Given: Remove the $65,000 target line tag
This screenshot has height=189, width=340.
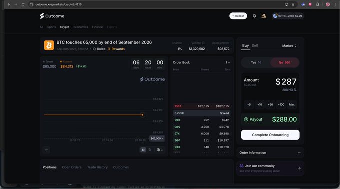Looking at the screenshot, I should pos(162,138).
